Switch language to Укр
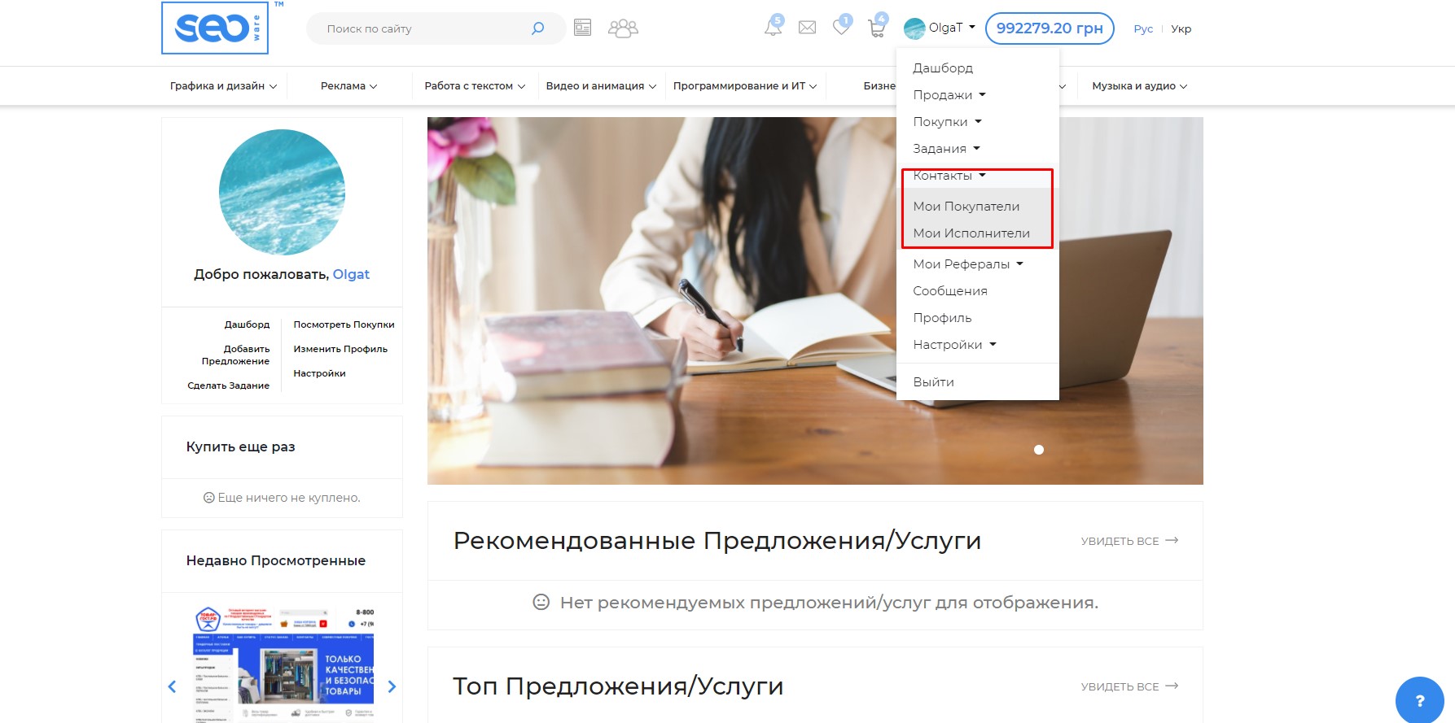The image size is (1455, 723). click(1181, 28)
